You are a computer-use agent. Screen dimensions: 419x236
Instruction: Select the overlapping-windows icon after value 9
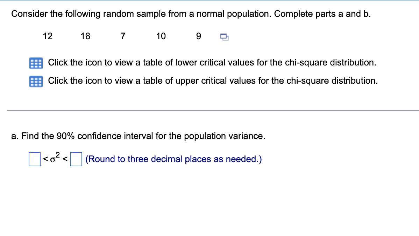pos(223,36)
